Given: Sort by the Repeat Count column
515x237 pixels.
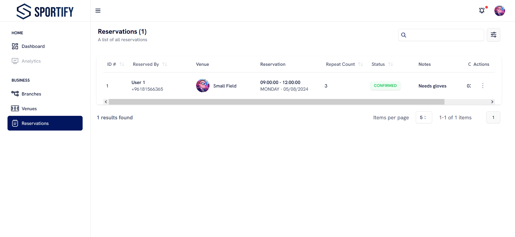Looking at the screenshot, I should pyautogui.click(x=360, y=64).
